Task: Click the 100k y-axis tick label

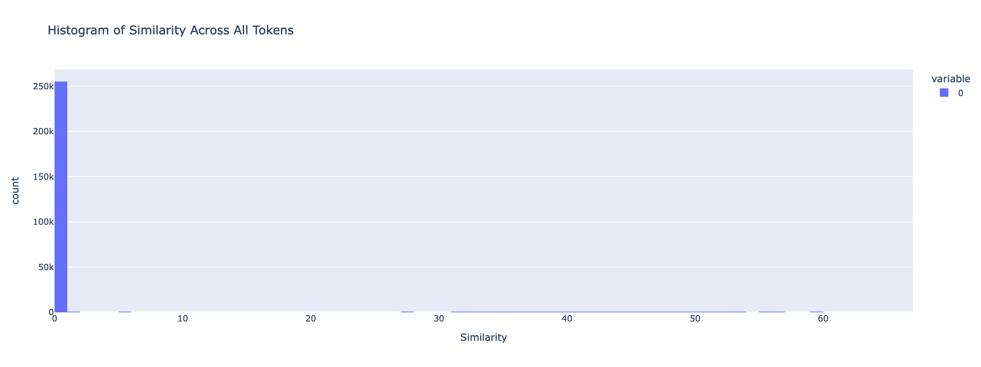Action: [43, 222]
